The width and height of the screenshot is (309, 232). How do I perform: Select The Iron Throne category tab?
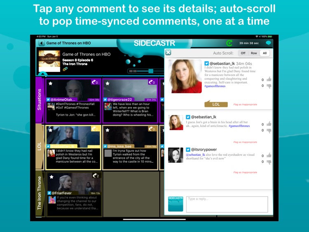40,193
